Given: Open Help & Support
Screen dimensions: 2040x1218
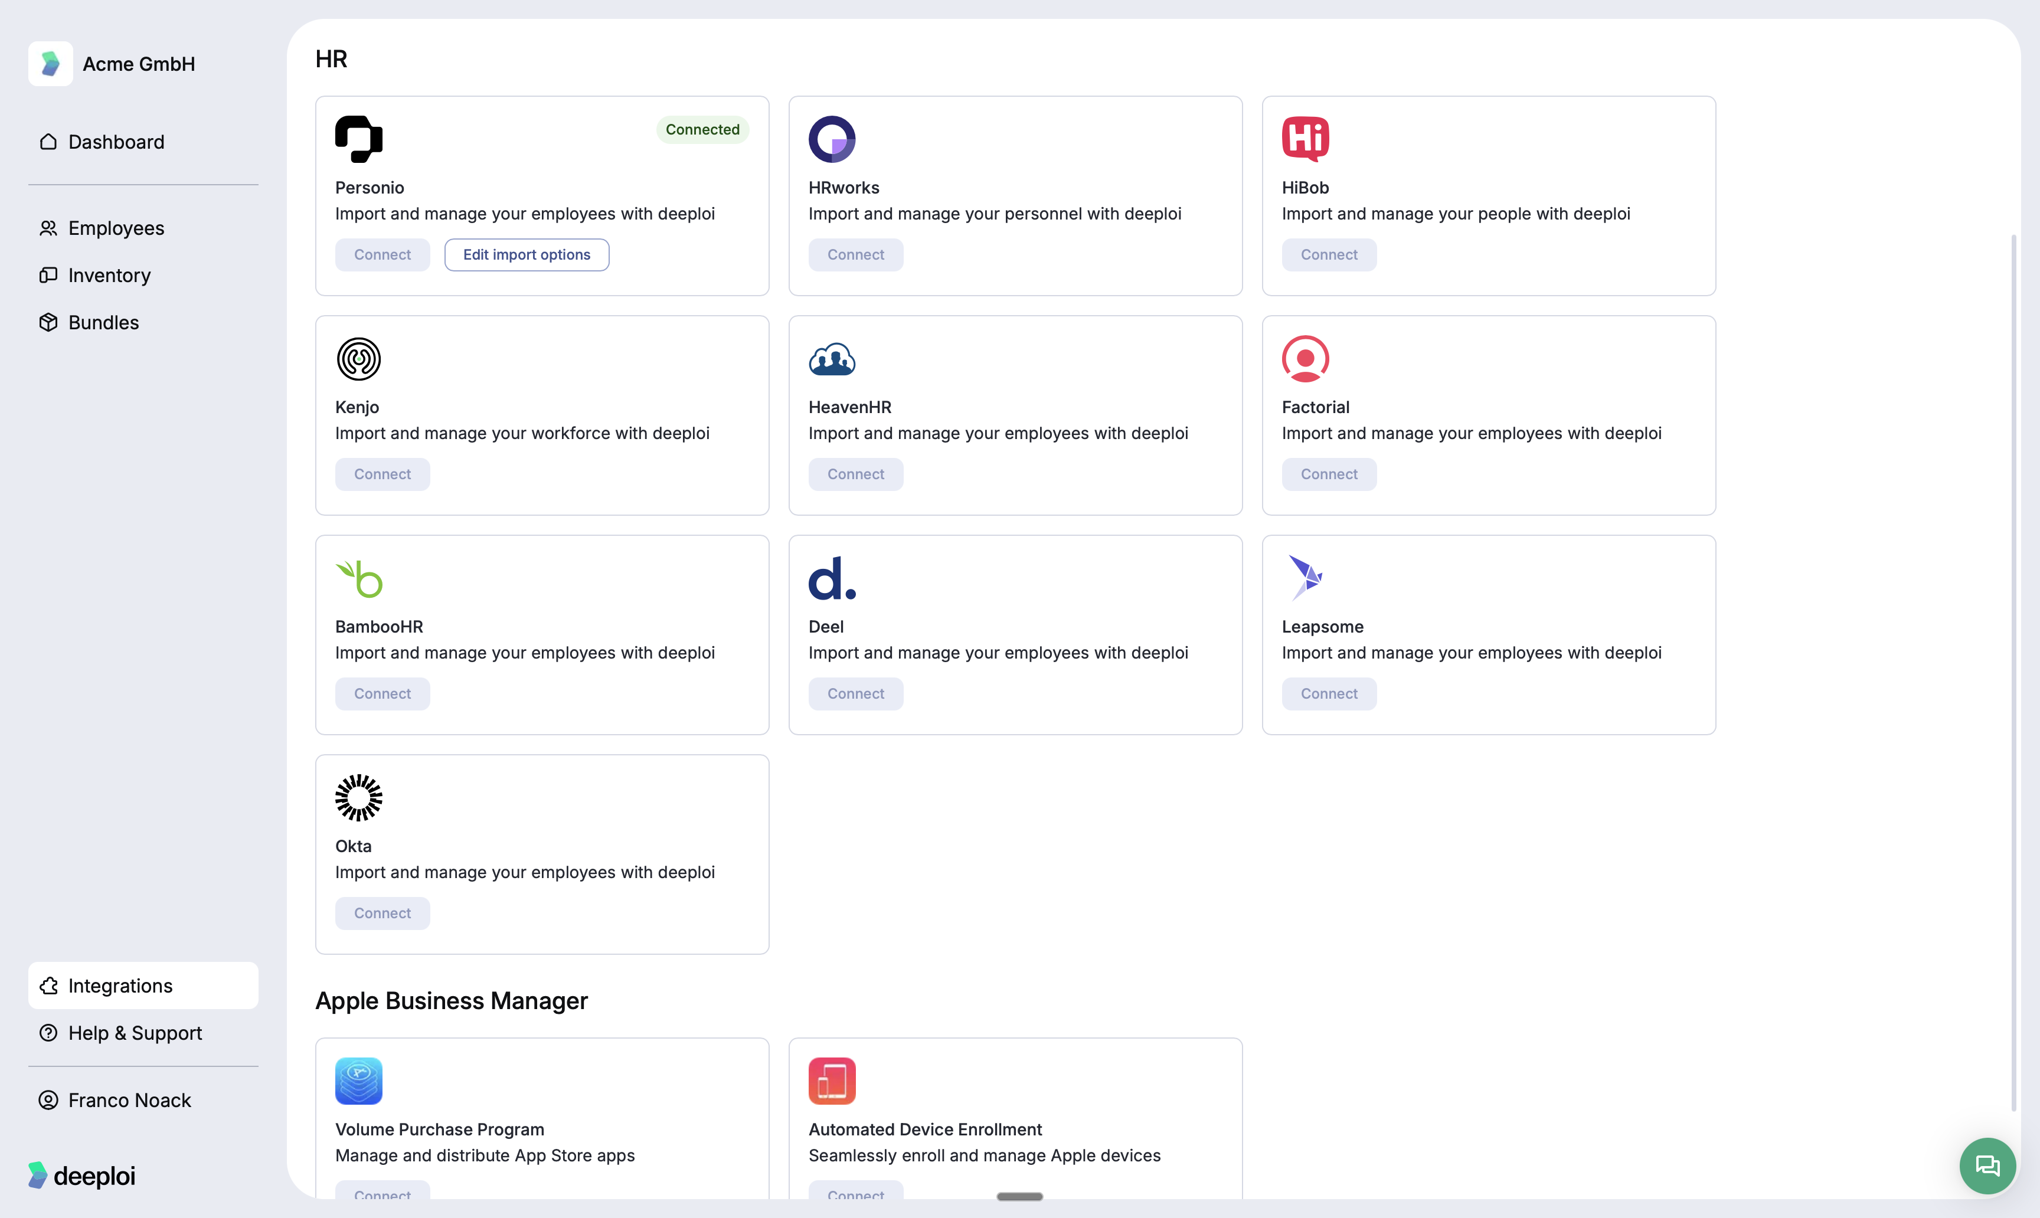Looking at the screenshot, I should [x=143, y=1033].
